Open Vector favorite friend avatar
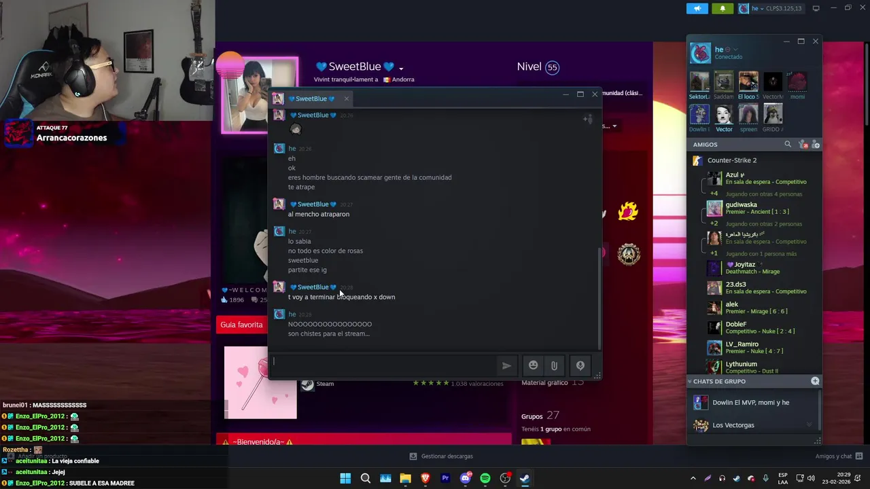This screenshot has width=870, height=489. (x=724, y=114)
